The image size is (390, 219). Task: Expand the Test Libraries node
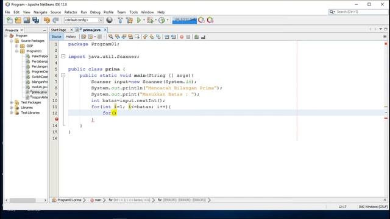coord(12,113)
